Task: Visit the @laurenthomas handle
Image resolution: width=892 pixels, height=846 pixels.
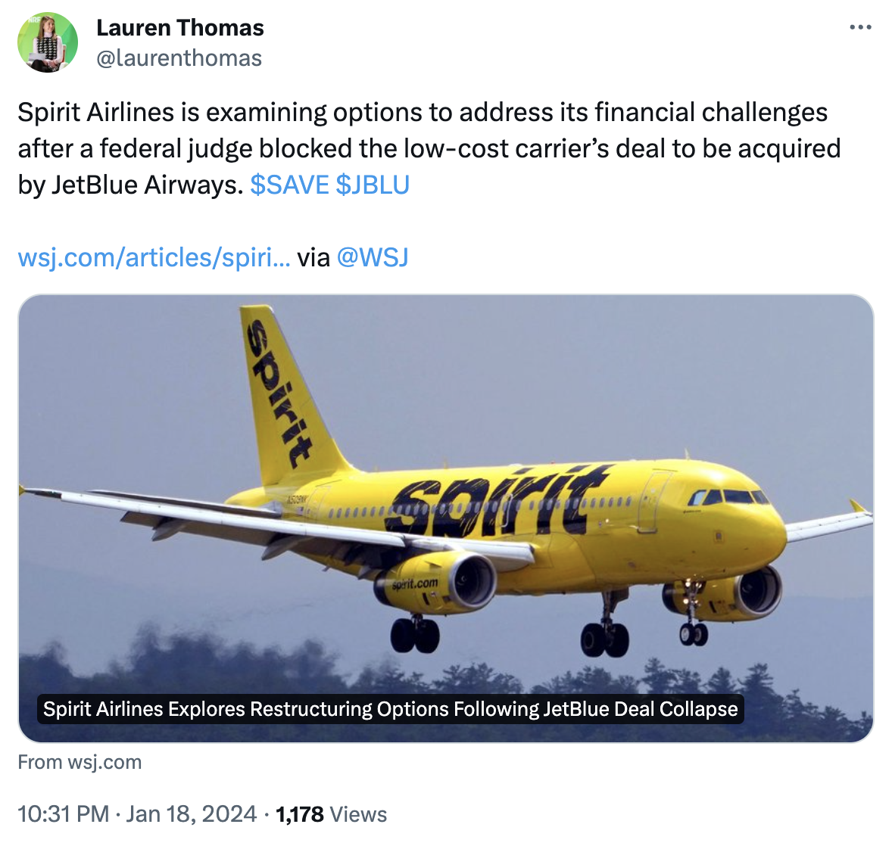Action: tap(179, 58)
